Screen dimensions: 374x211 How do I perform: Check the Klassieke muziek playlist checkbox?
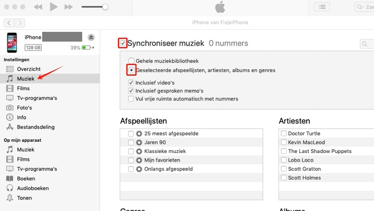(x=131, y=151)
